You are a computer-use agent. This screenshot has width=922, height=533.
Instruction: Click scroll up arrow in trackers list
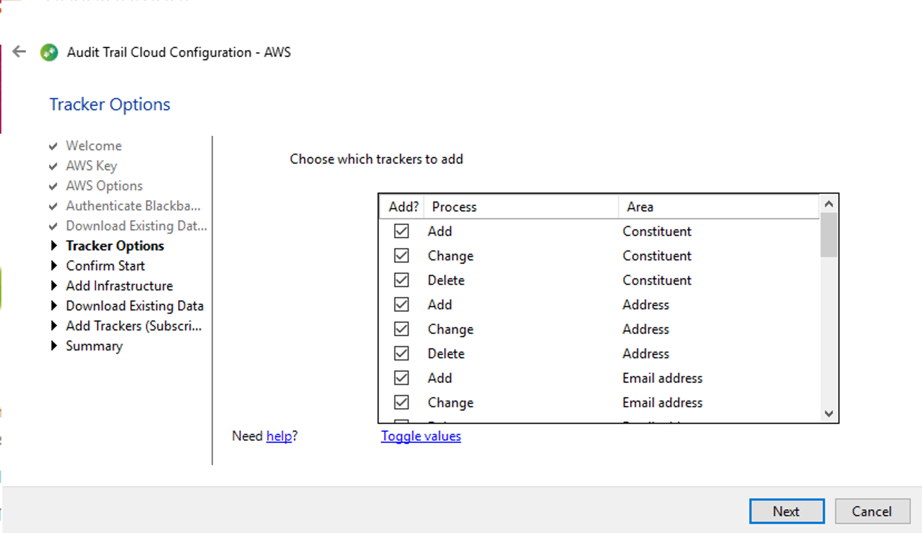[828, 204]
